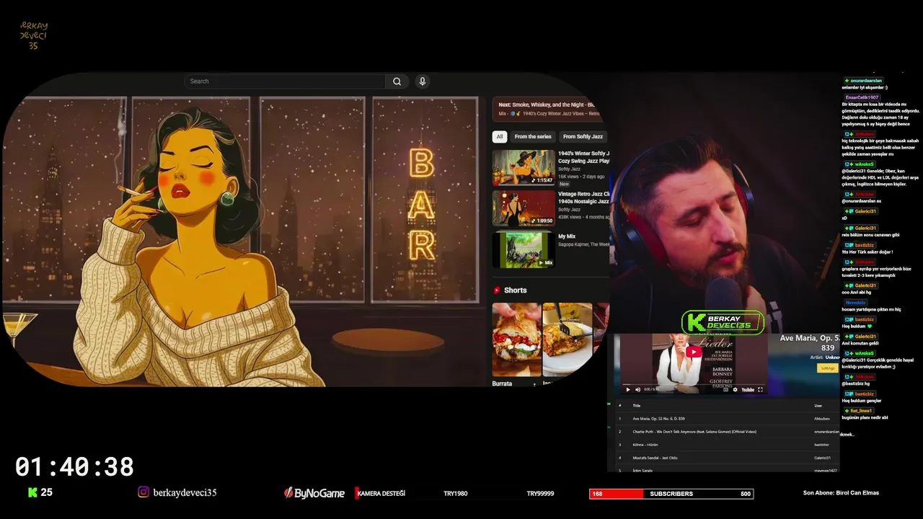This screenshot has height=519, width=923.
Task: Click the 'berkaydeveci35' Instagram handle
Action: (185, 493)
